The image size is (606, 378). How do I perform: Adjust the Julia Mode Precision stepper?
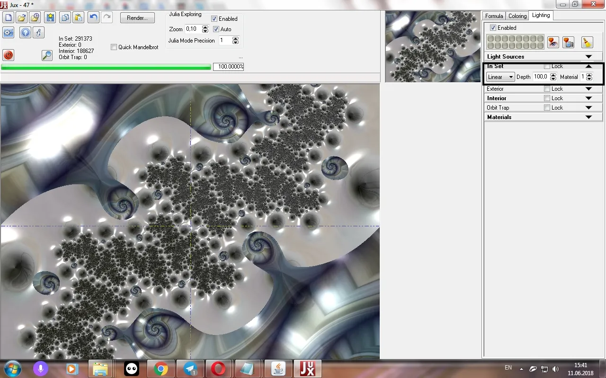click(235, 41)
